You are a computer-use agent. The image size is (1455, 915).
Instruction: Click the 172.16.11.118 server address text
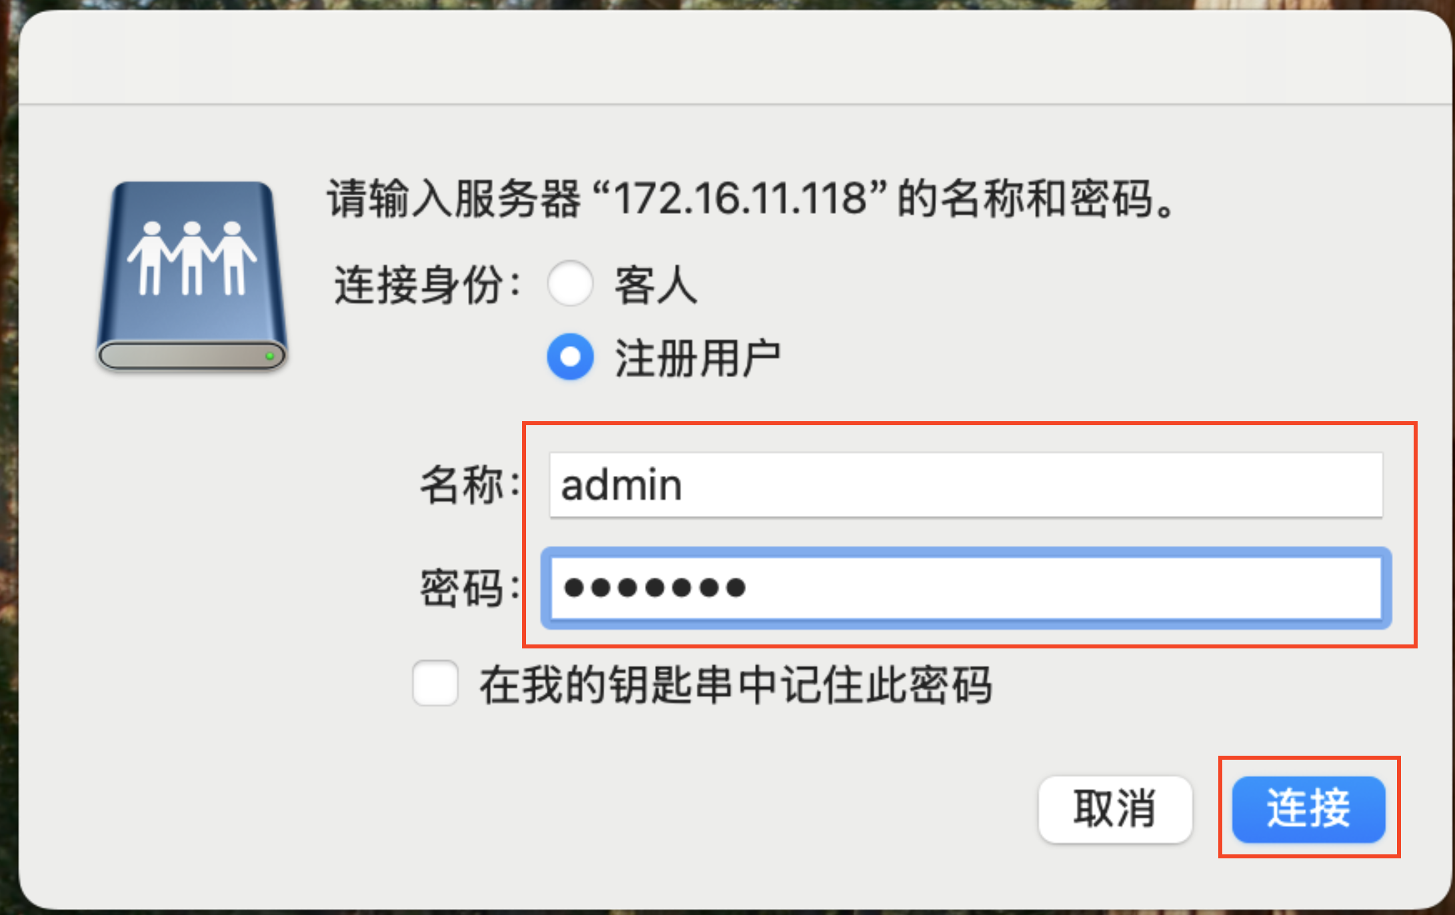739,199
